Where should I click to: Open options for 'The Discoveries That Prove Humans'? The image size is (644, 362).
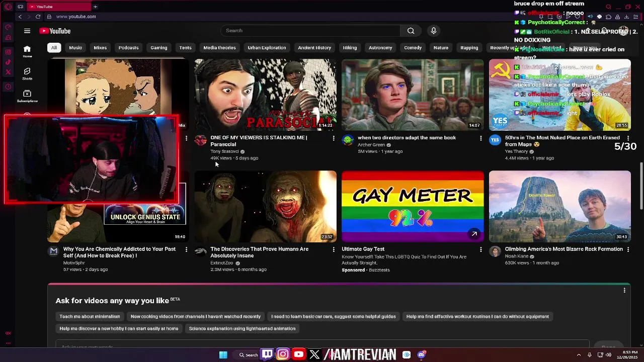pyautogui.click(x=333, y=250)
